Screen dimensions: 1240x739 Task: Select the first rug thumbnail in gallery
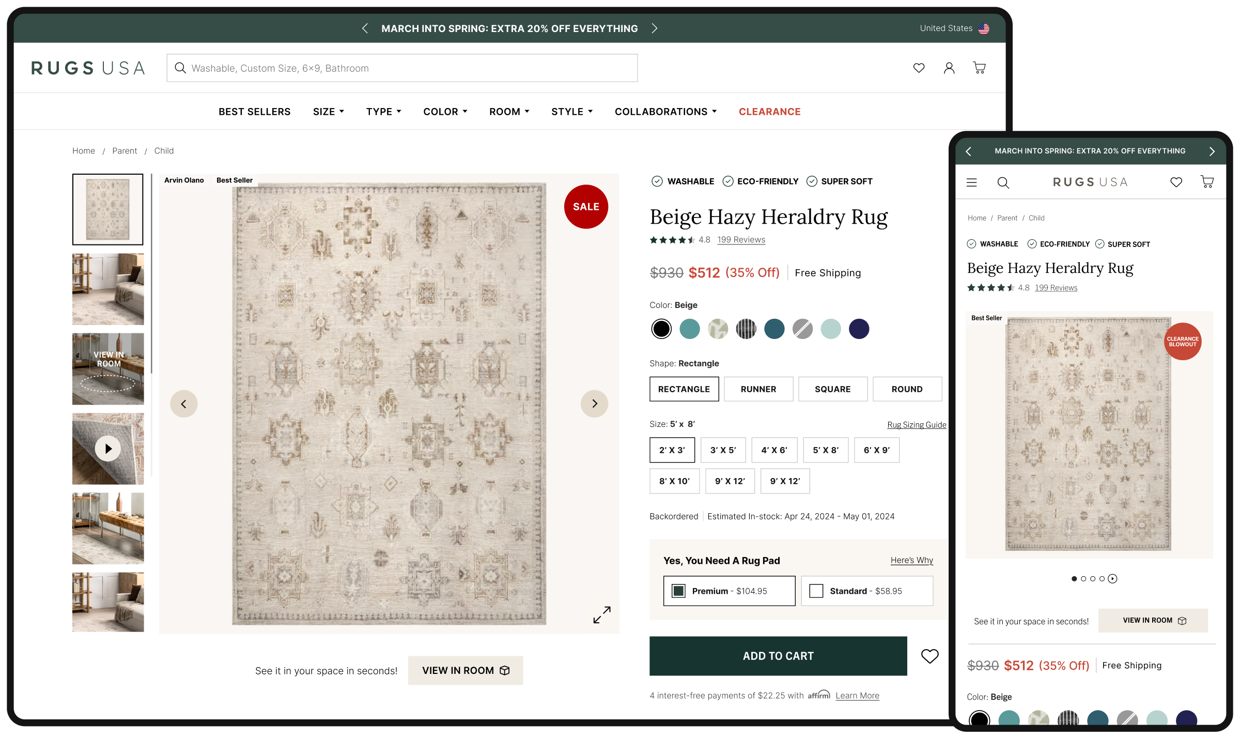(108, 209)
